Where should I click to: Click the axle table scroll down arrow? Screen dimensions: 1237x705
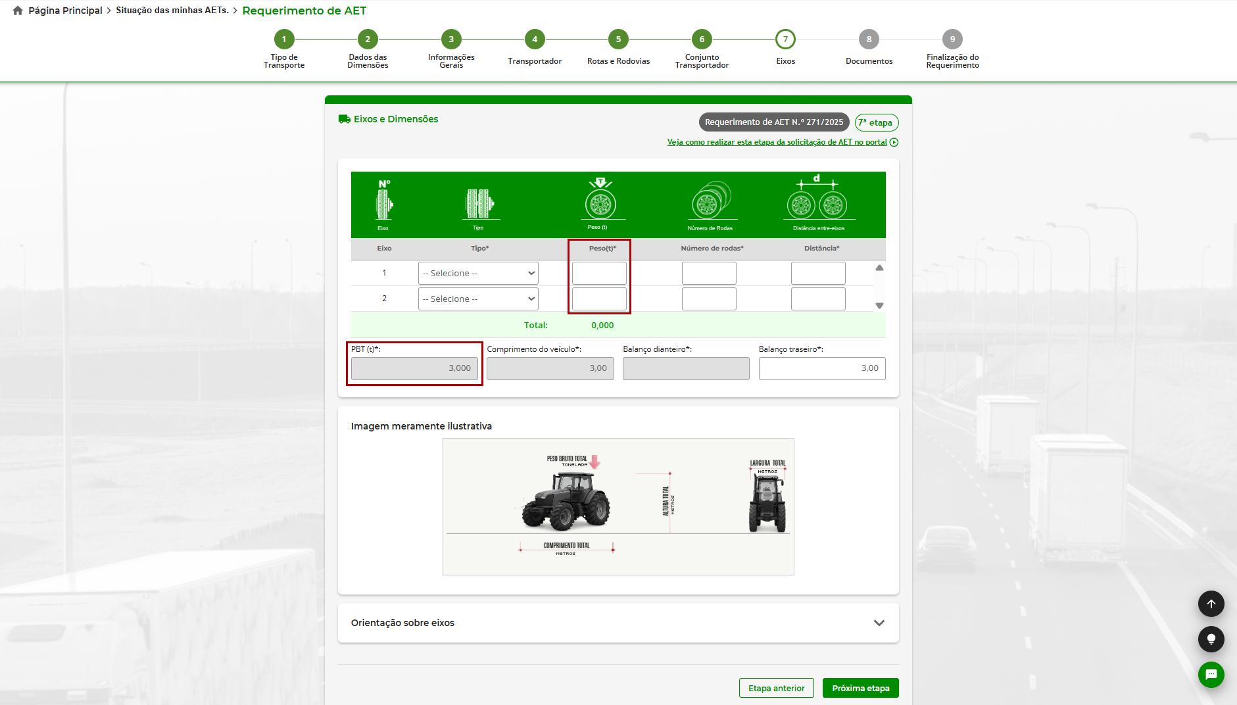[879, 306]
